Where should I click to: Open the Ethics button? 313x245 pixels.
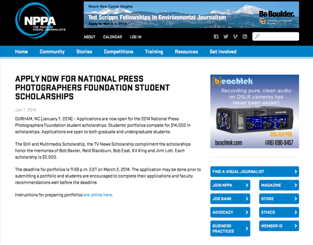point(279,212)
